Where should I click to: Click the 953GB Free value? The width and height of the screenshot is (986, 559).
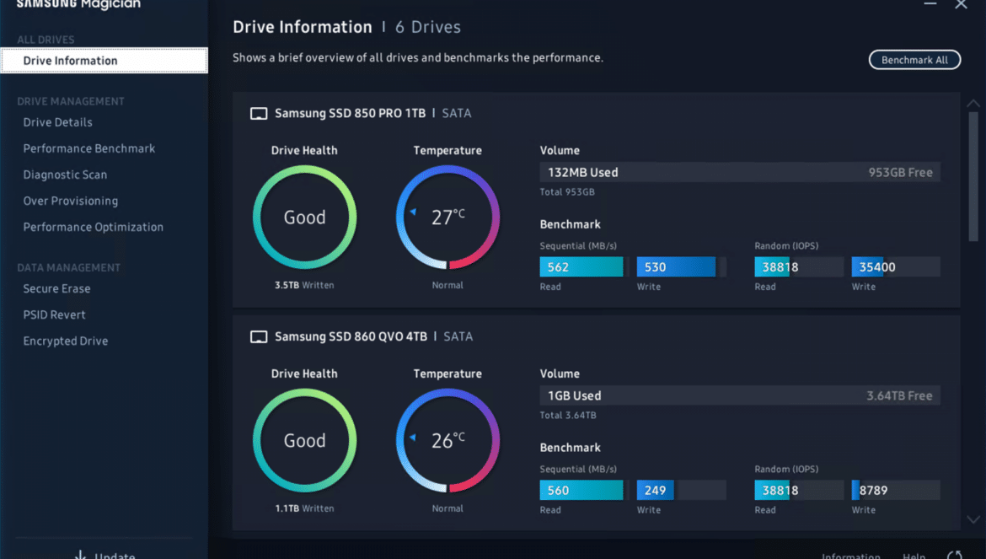901,172
